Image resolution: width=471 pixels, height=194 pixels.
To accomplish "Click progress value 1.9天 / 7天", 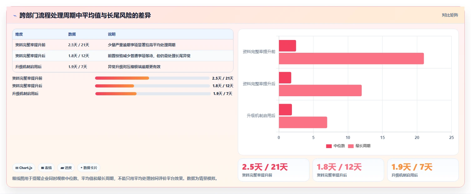I will click(223, 93).
